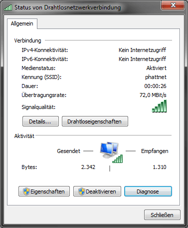Click the received bytes value 1.310
The width and height of the screenshot is (188, 228).
(x=160, y=167)
